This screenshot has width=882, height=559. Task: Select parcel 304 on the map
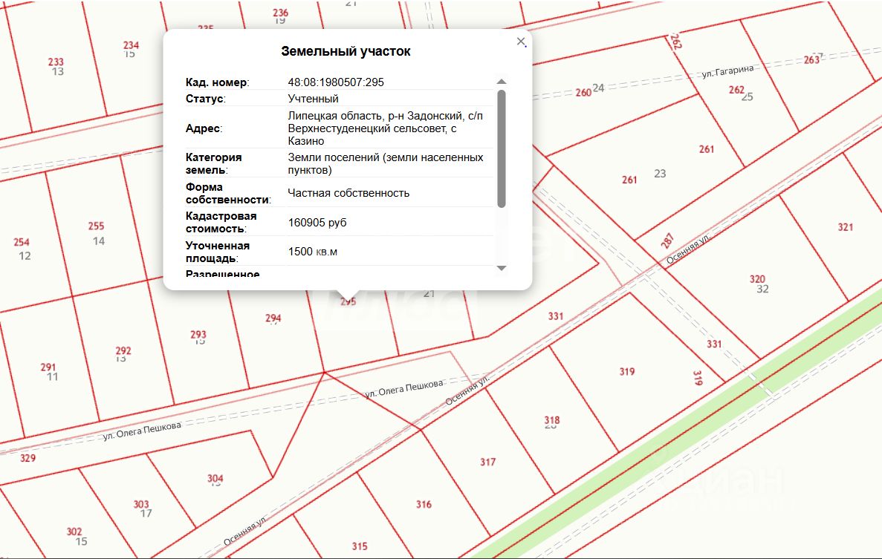pos(215,478)
